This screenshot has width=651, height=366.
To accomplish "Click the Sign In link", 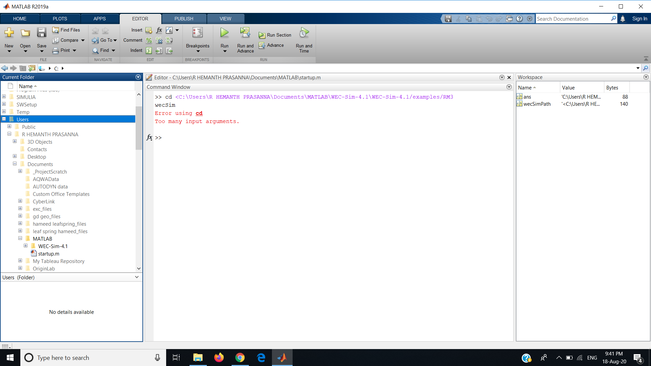I will [639, 19].
